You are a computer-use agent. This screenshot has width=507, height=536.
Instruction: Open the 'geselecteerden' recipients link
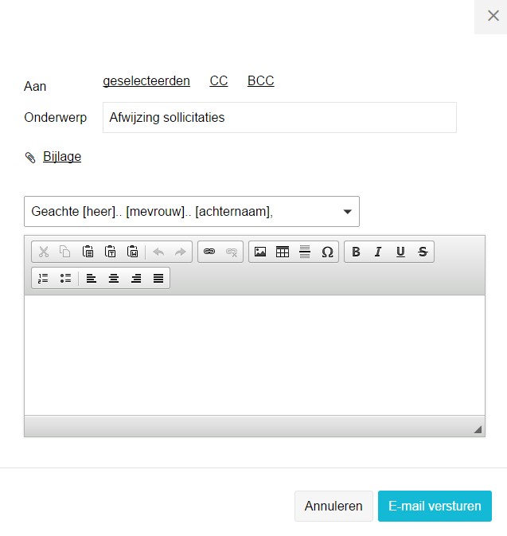[146, 81]
